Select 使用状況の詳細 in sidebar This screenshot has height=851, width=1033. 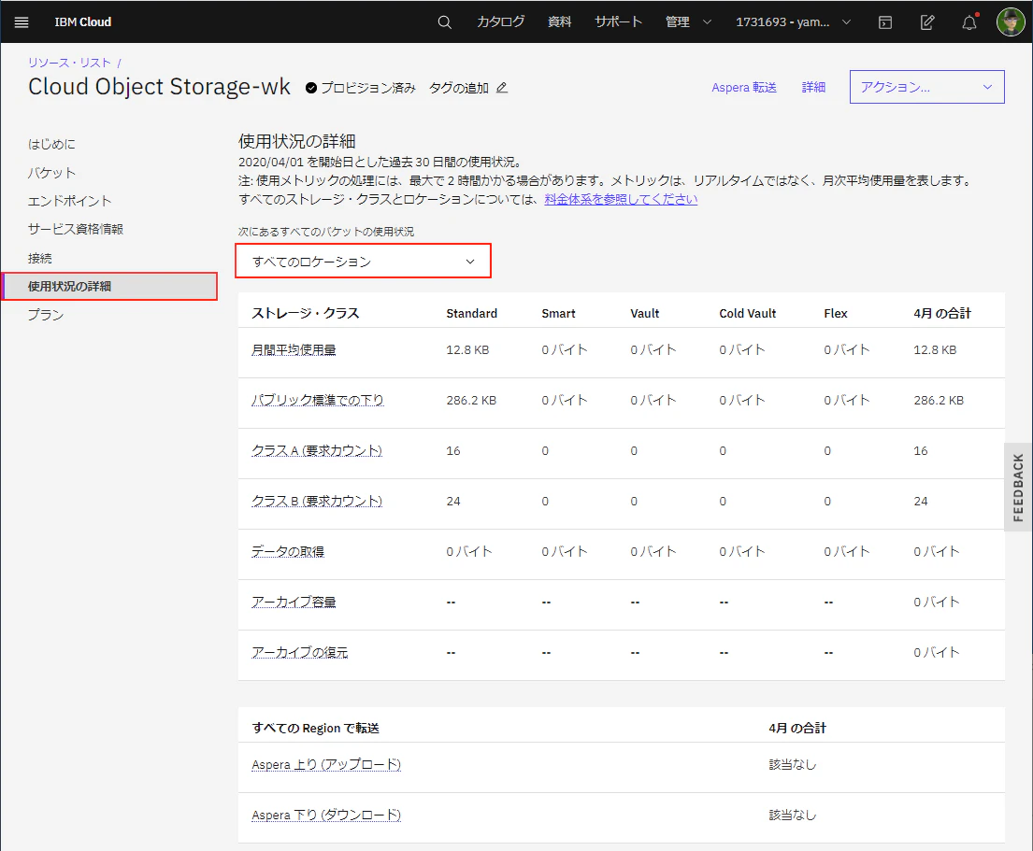(110, 286)
